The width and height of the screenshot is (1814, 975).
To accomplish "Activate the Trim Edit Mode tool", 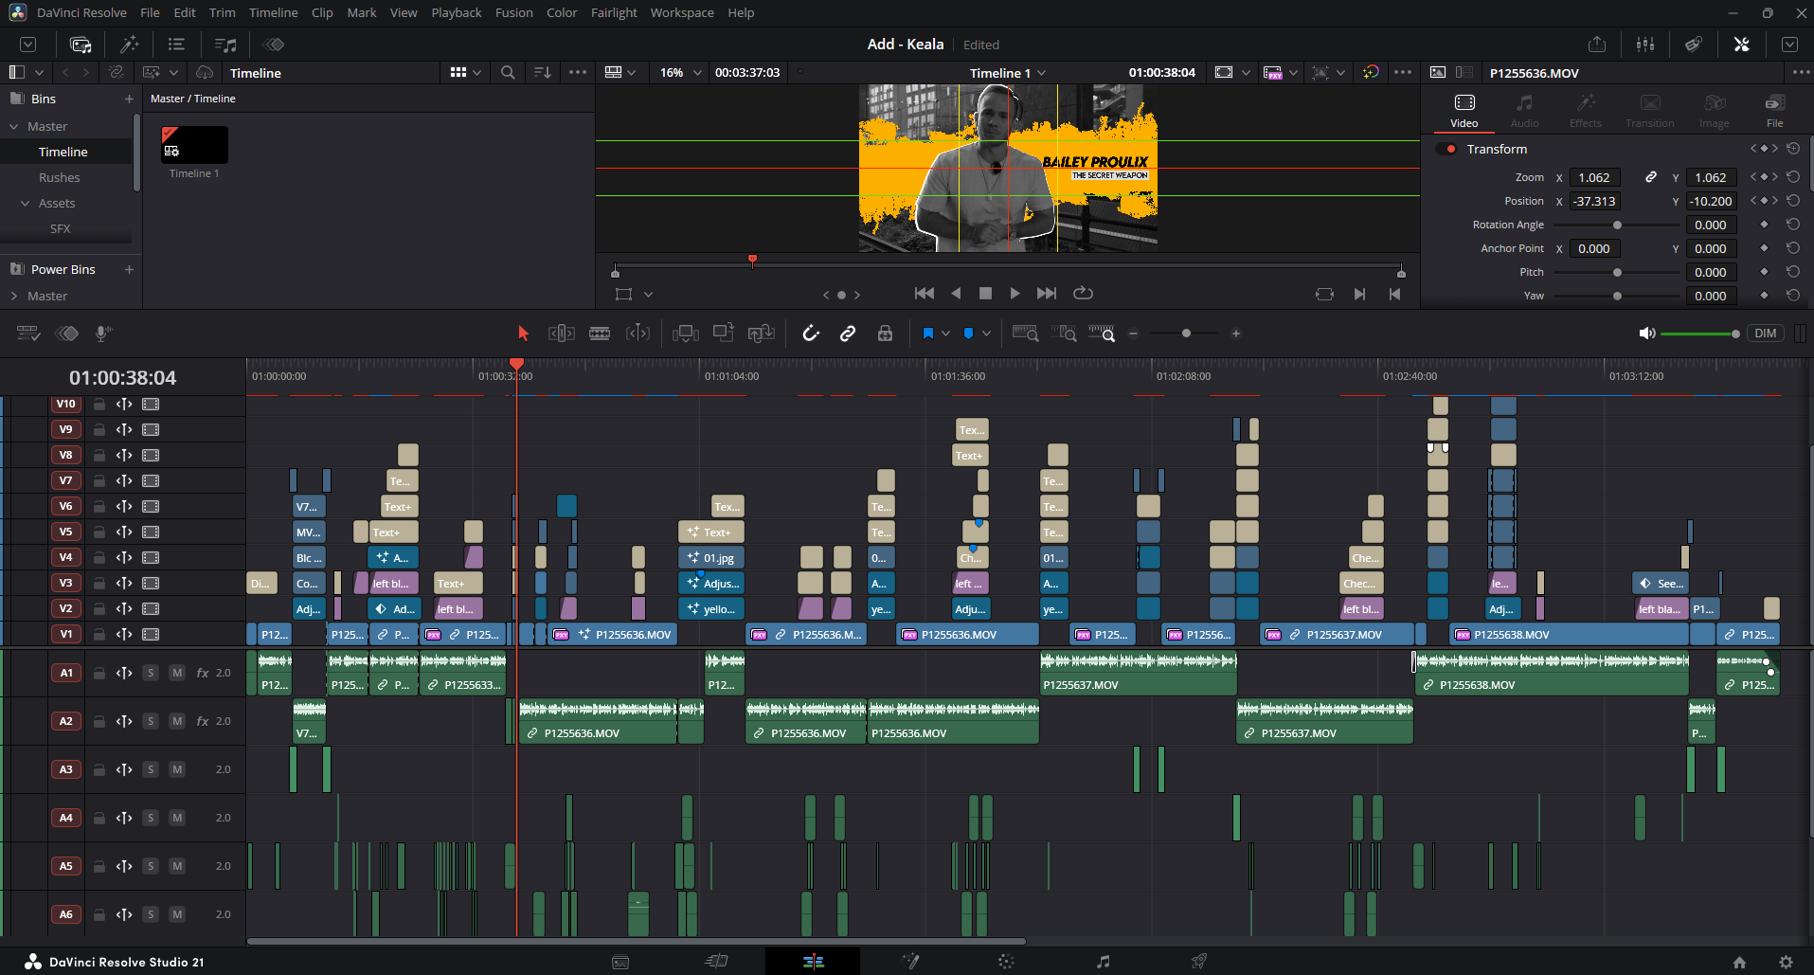I will pyautogui.click(x=562, y=334).
